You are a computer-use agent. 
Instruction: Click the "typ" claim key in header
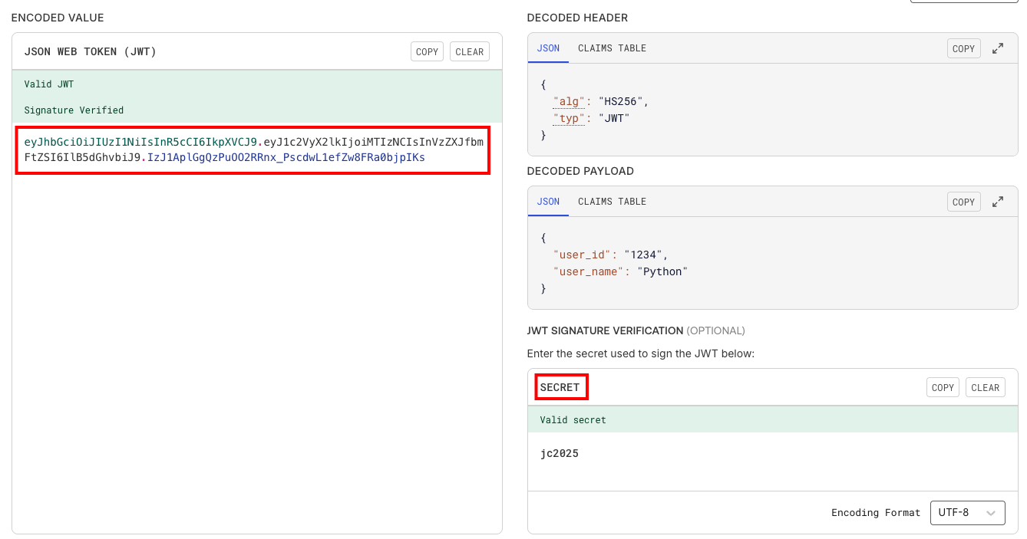(569, 118)
